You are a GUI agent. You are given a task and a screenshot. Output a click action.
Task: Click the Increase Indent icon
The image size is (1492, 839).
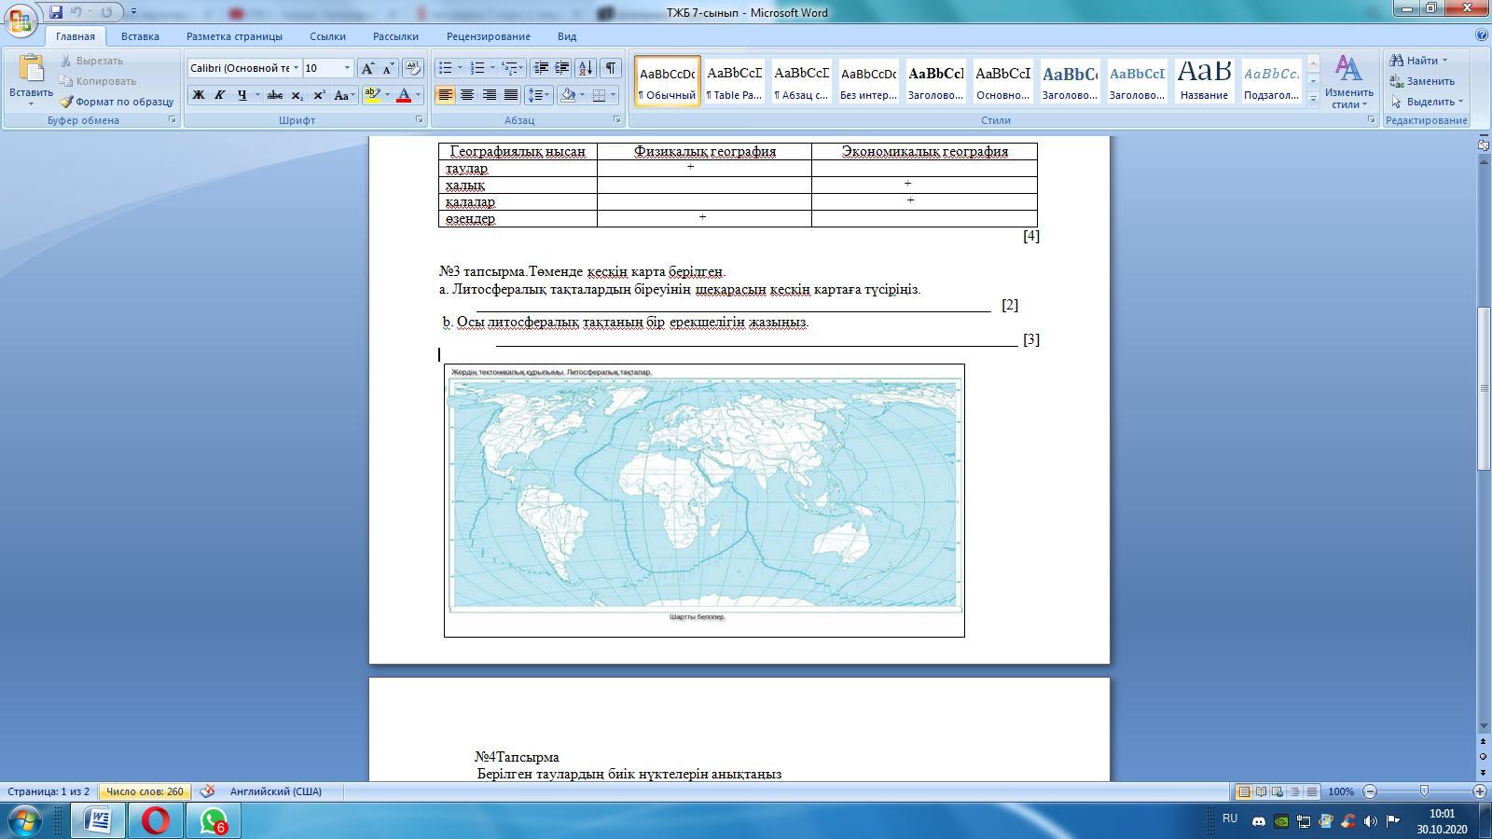coord(562,68)
